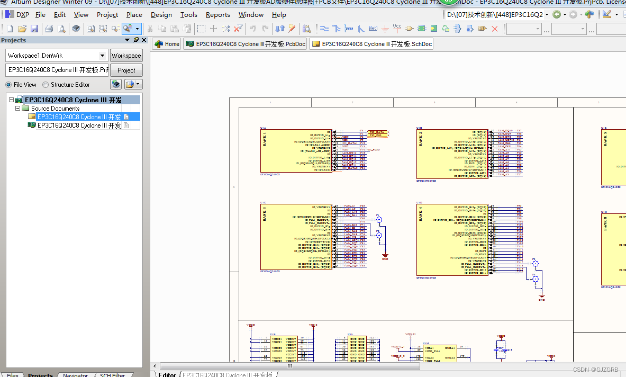The width and height of the screenshot is (626, 377).
Task: Click the Place Wire tool icon
Action: 324,29
